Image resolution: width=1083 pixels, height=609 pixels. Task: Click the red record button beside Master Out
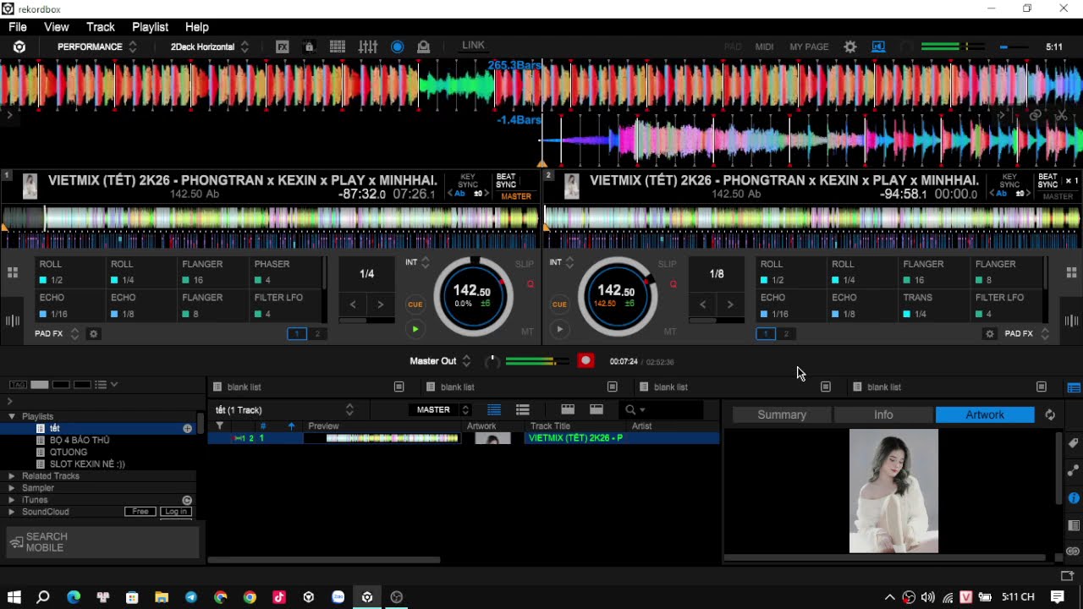tap(585, 361)
